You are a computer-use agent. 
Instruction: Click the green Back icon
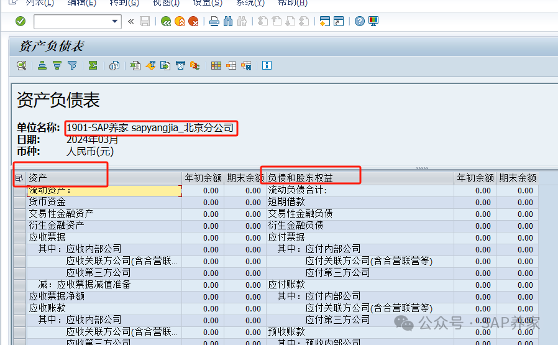pos(166,21)
